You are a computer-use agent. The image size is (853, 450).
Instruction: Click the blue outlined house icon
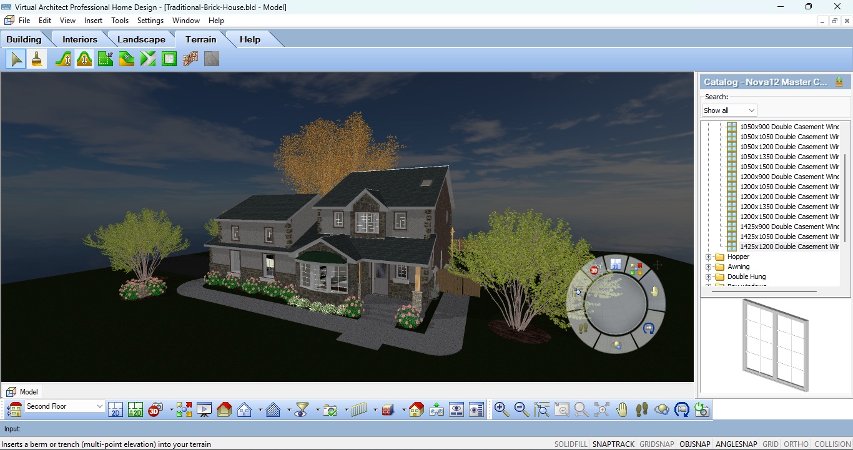(x=244, y=409)
